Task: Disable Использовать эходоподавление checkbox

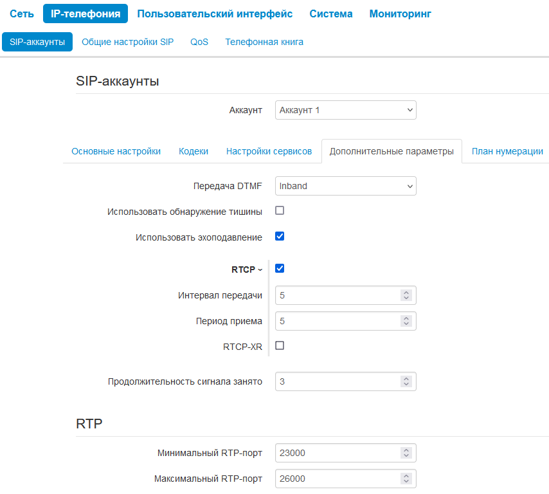Action: click(x=280, y=236)
